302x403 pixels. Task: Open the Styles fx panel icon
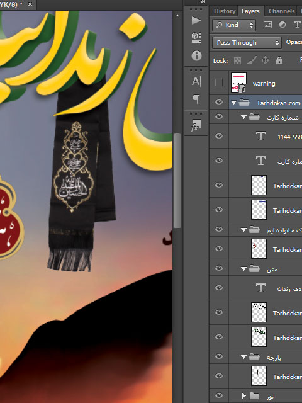click(196, 125)
